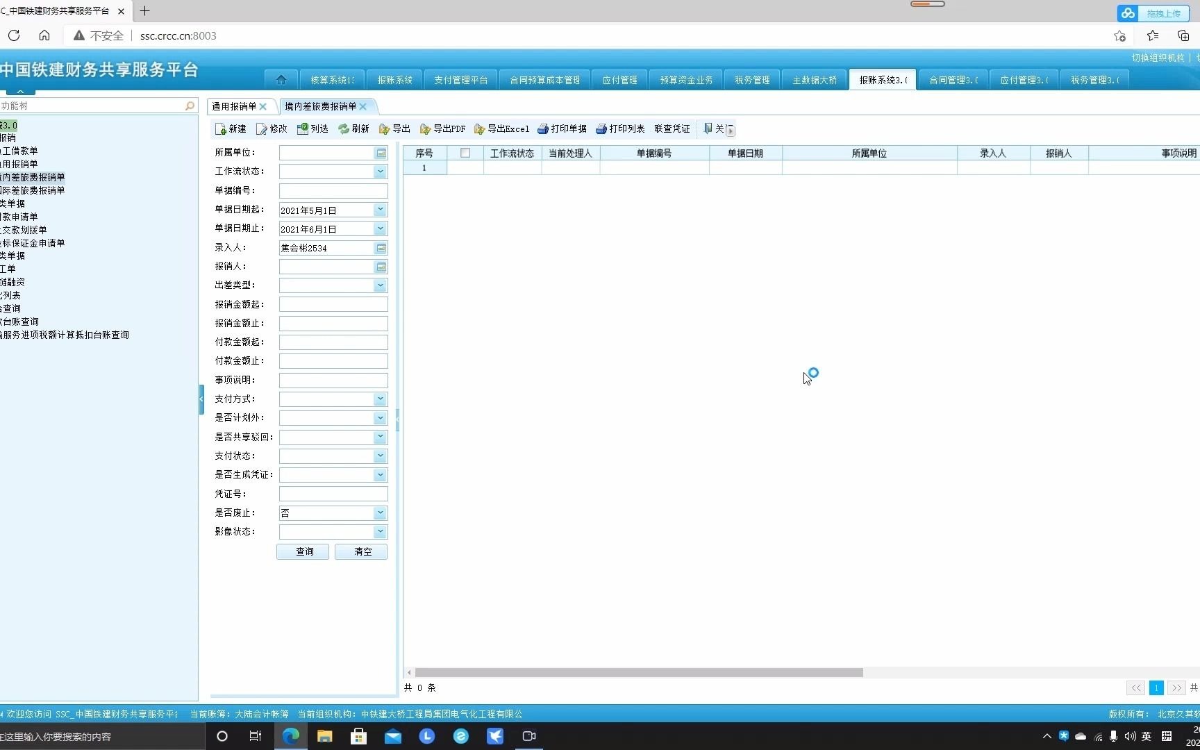
Task: Export list with 导出Excel
Action: pos(501,129)
